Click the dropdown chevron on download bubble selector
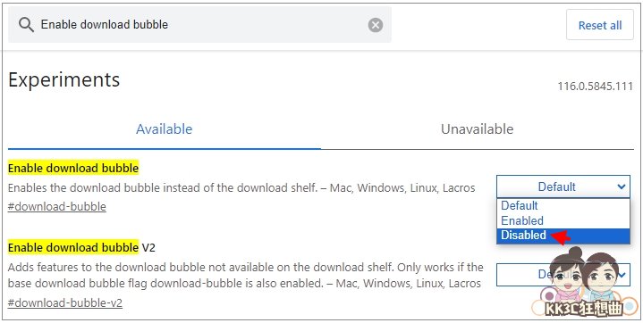The image size is (643, 323). point(622,186)
